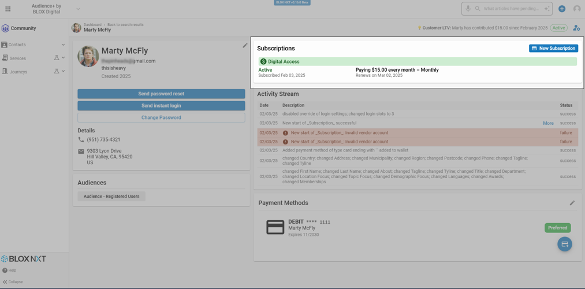Select the Audience - Registered Users chip
Image resolution: width=585 pixels, height=289 pixels.
pos(111,197)
